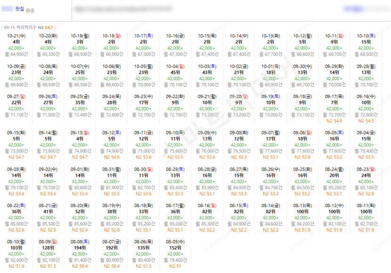This screenshot has height=273, width=391.
Task: Open the blue 맛집 keyword link
Action: click(x=20, y=9)
